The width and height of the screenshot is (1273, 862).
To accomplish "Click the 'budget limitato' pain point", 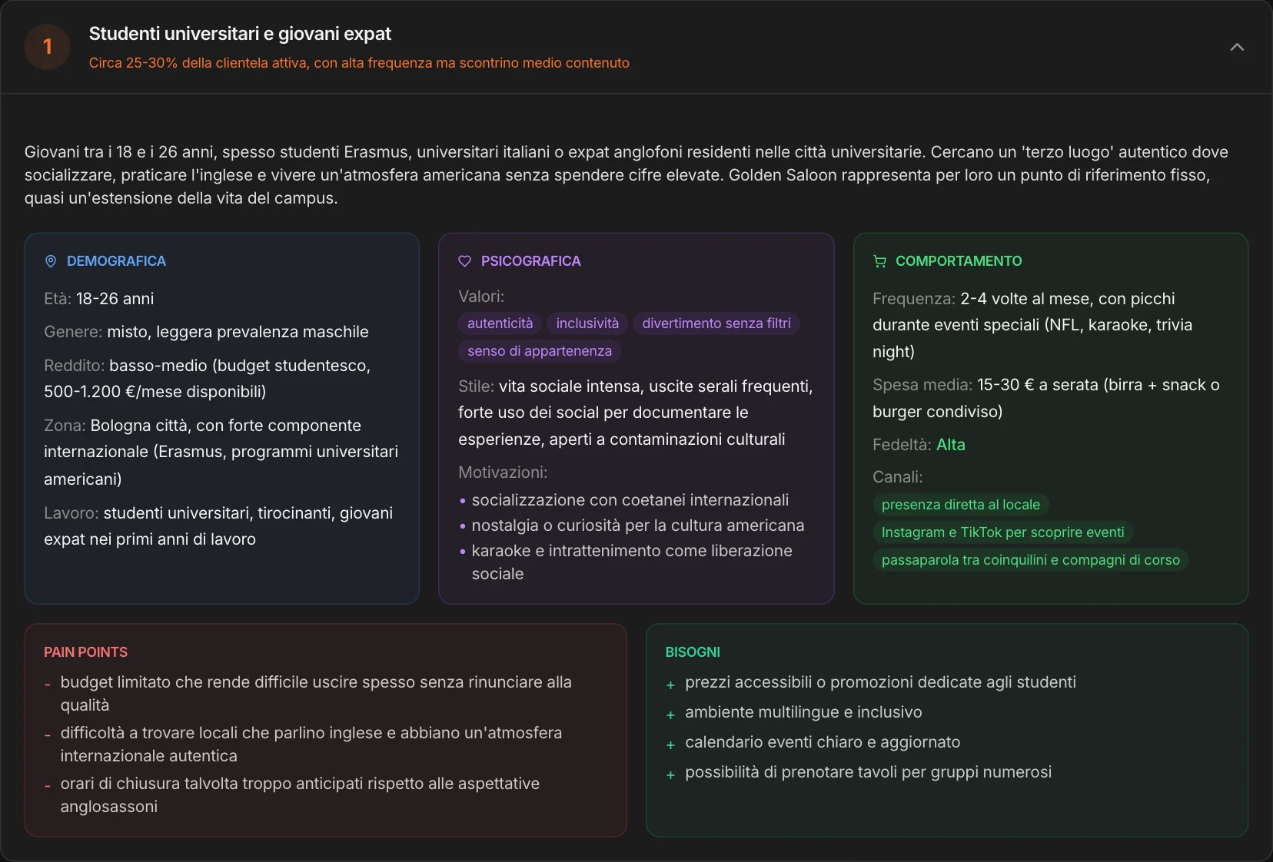I will coord(316,694).
